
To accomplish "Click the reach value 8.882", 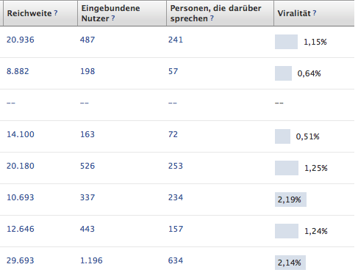I will tap(18, 71).
